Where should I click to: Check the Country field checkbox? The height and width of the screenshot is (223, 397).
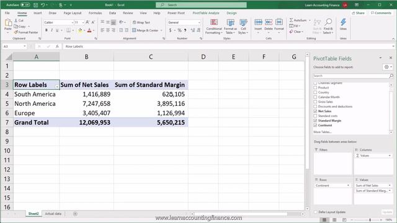pos(315,92)
